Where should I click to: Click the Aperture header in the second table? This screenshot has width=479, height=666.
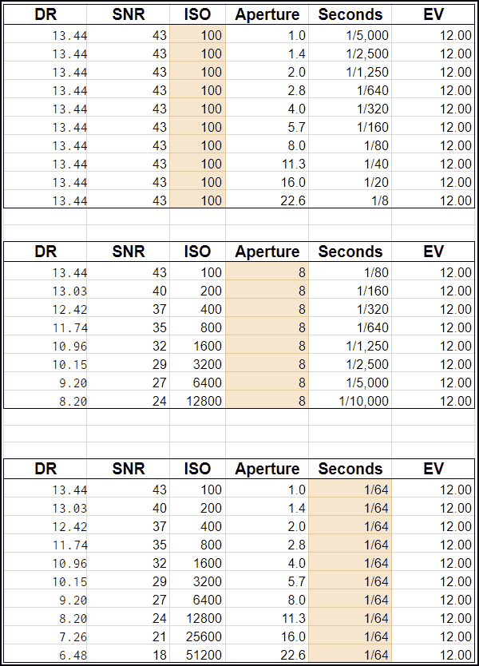[267, 252]
